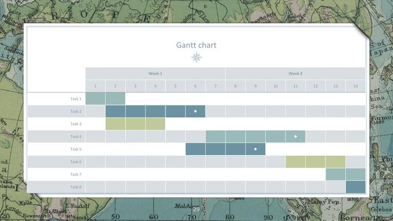Select the Task 6 row label
393x221 pixels.
pos(76,162)
